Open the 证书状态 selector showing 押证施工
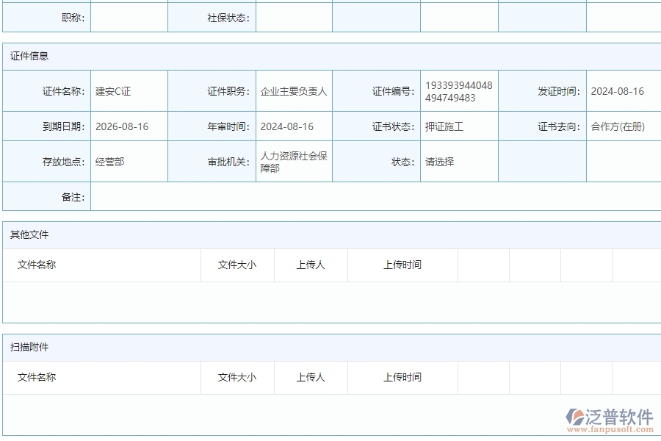Screen dimensions: 661x441 pos(459,126)
